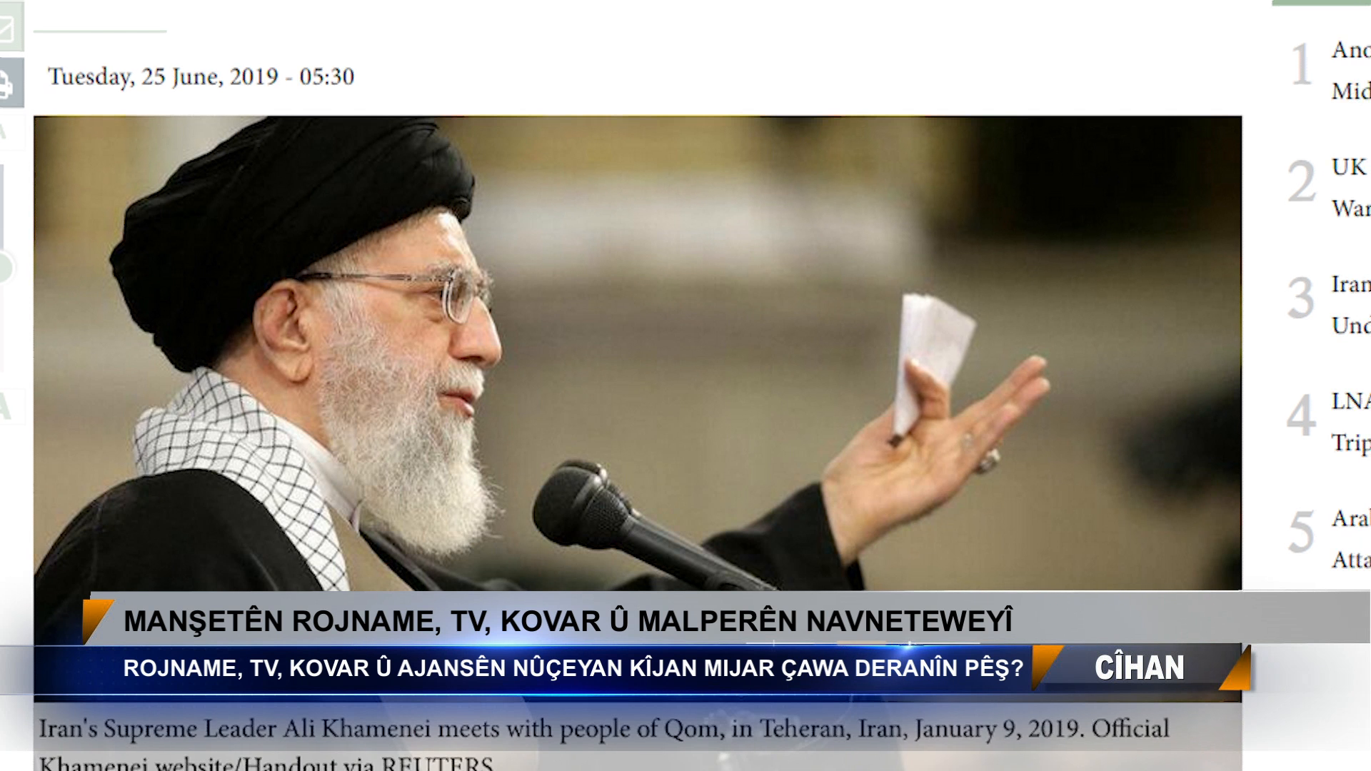Open trending article number 1
Viewport: 1371px width, 771px height.
point(1350,70)
